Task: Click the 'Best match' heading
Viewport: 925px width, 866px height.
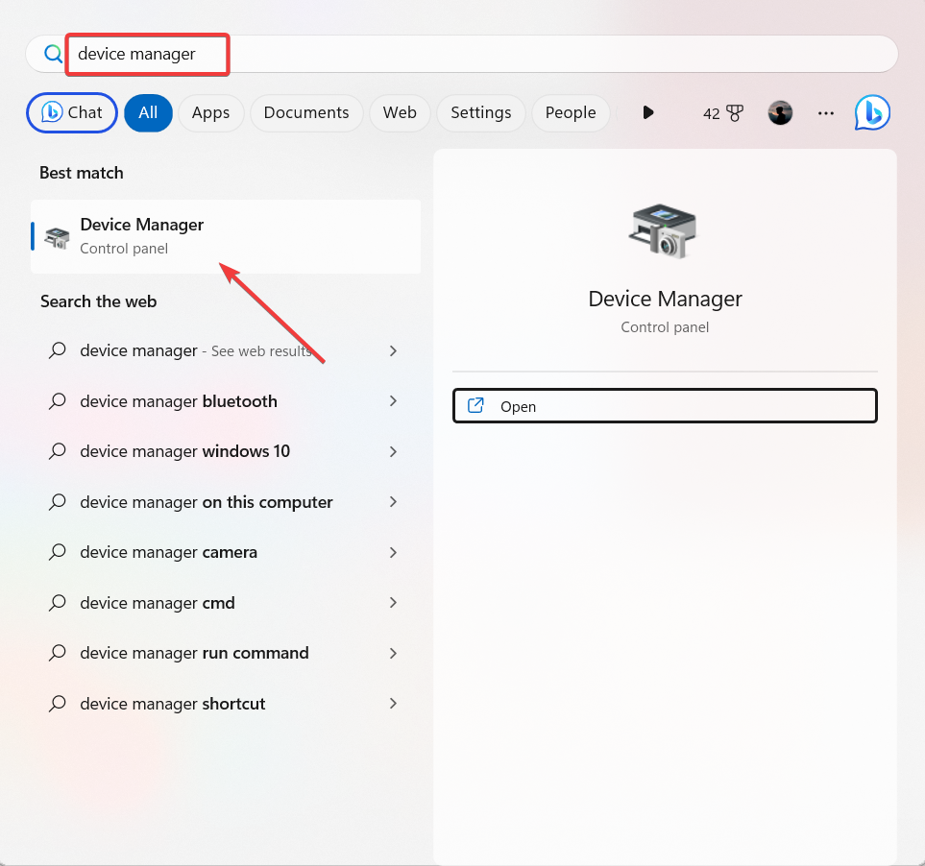Action: [x=82, y=173]
